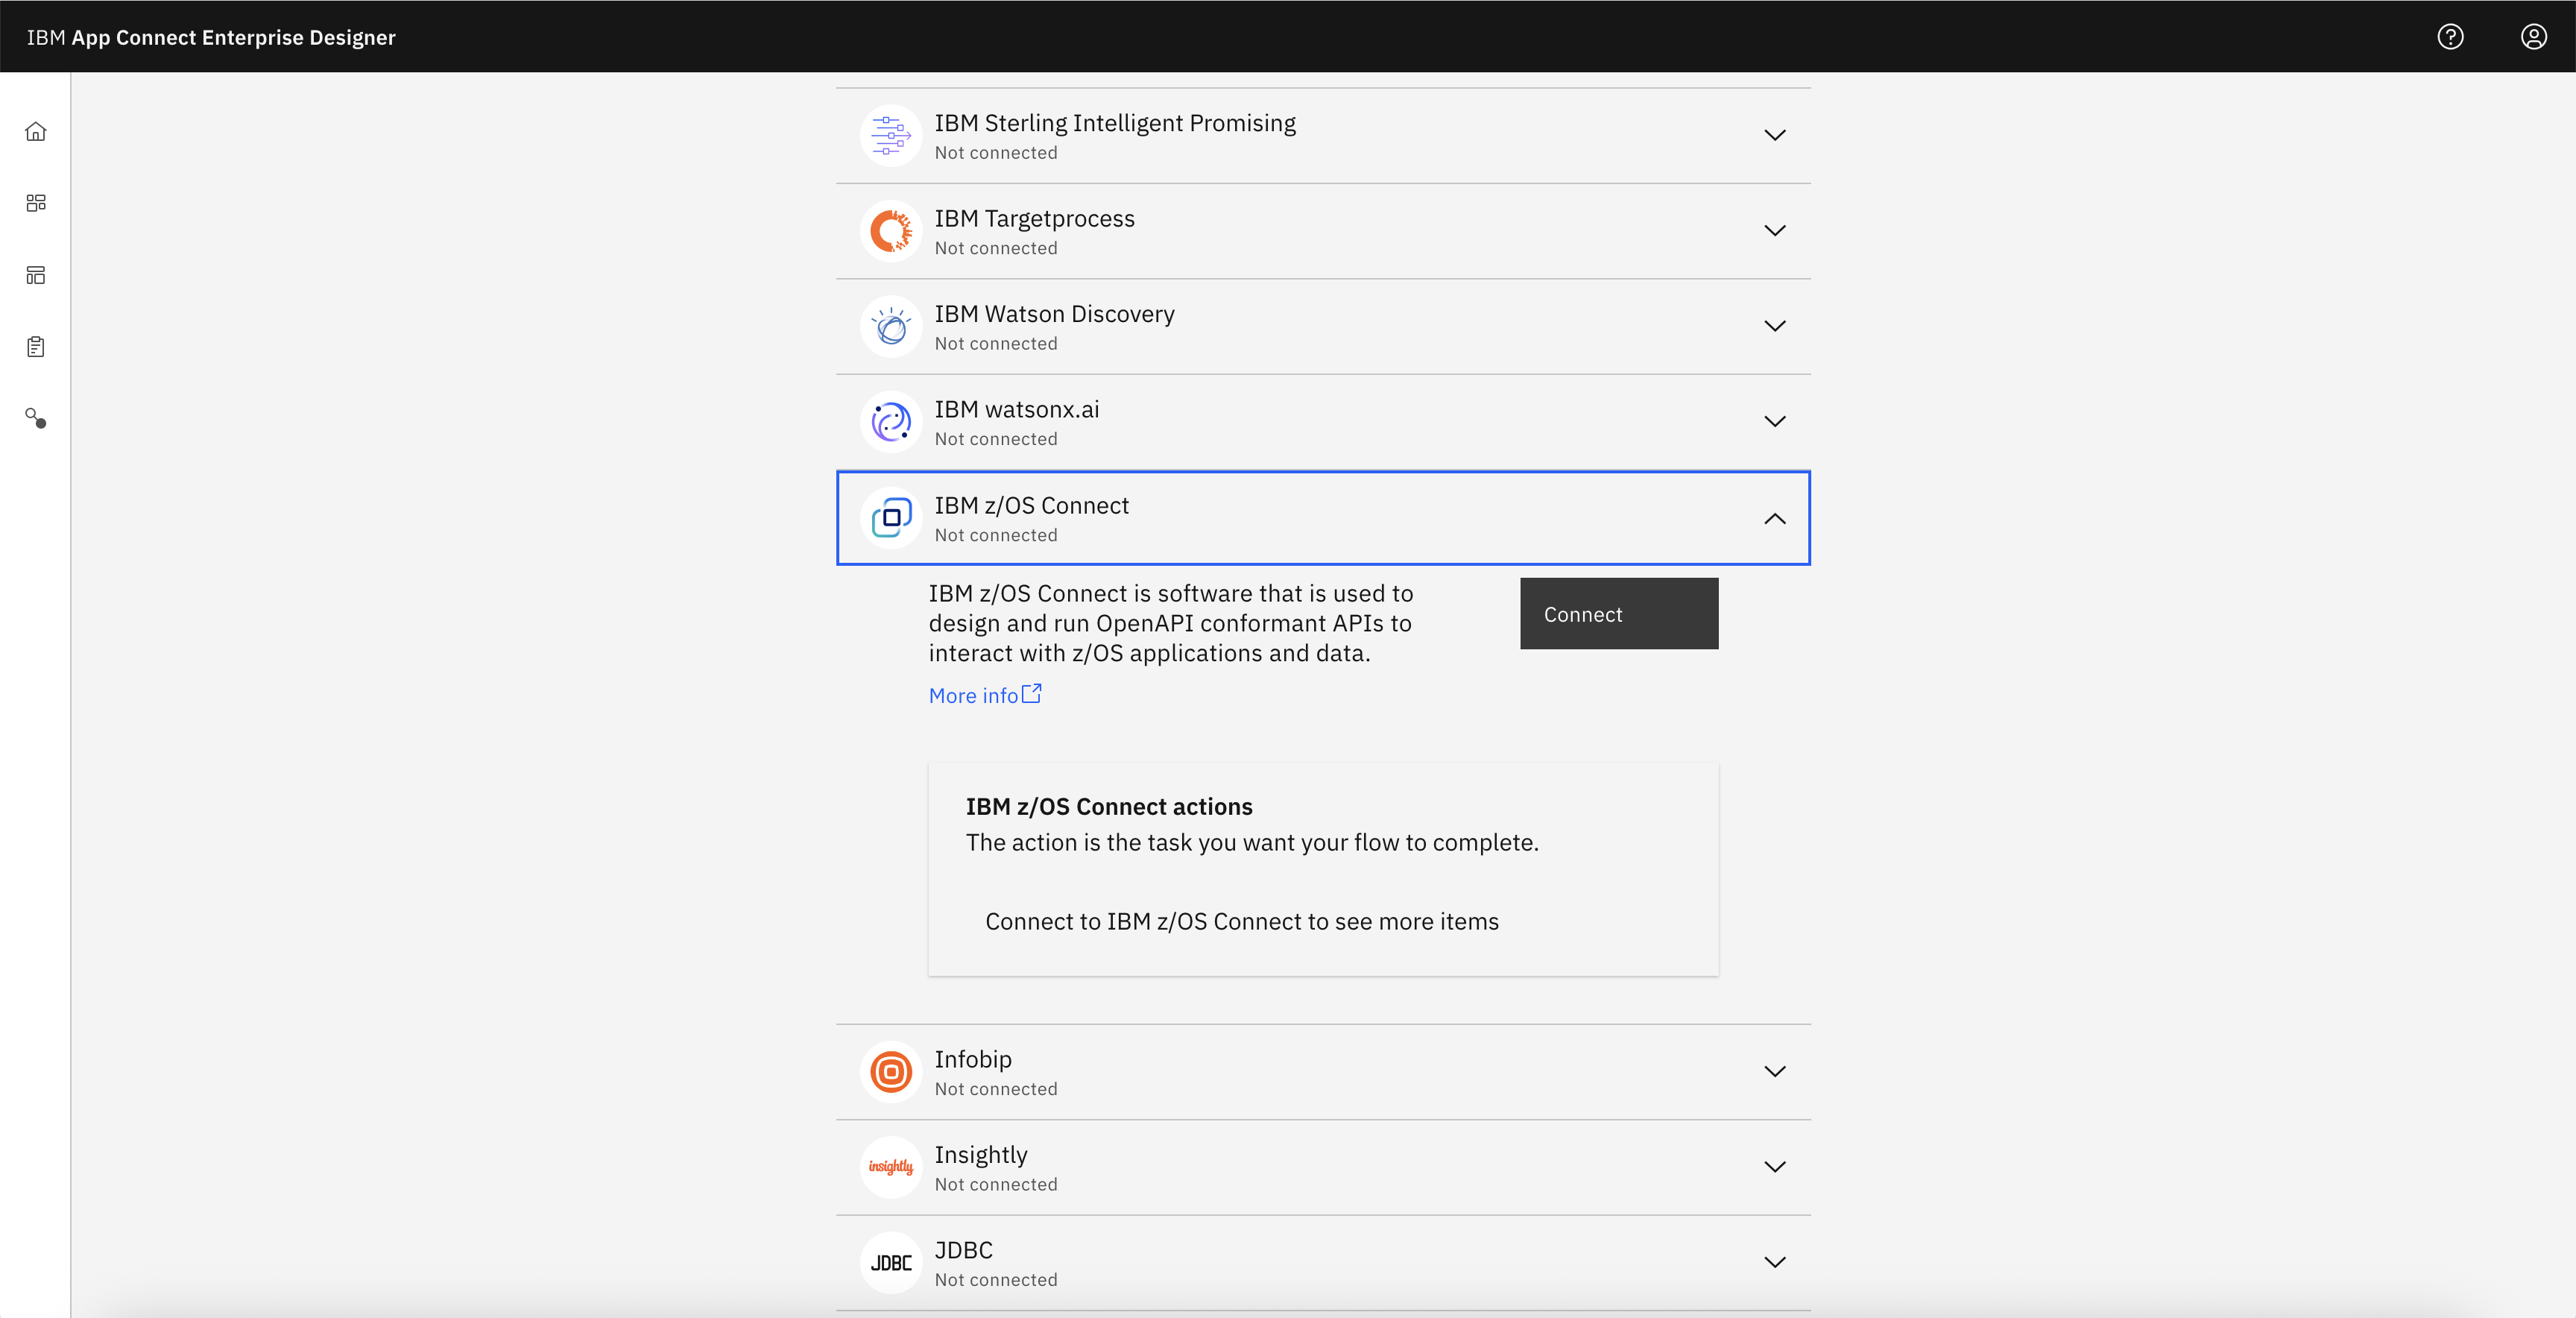The width and height of the screenshot is (2576, 1318).
Task: Open the templates panel icon in the sidebar
Action: click(x=36, y=275)
